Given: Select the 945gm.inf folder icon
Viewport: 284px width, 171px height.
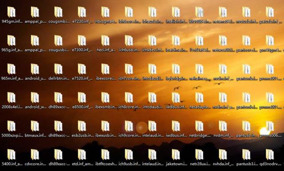Looking at the screenshot, I should click(x=12, y=12).
